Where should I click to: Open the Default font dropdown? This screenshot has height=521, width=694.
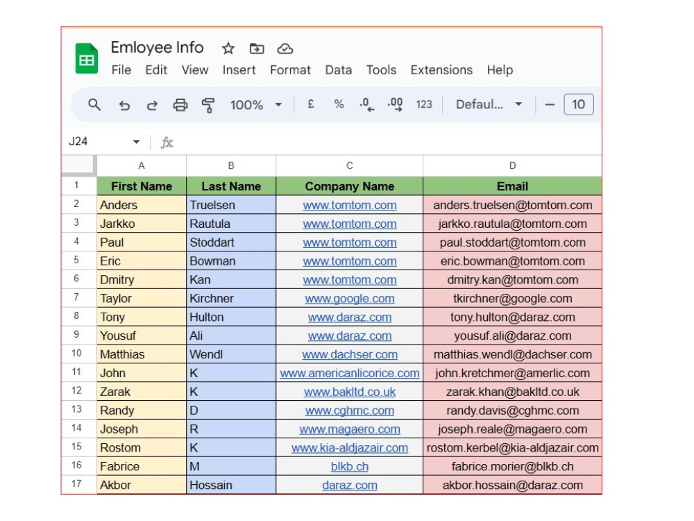click(489, 105)
